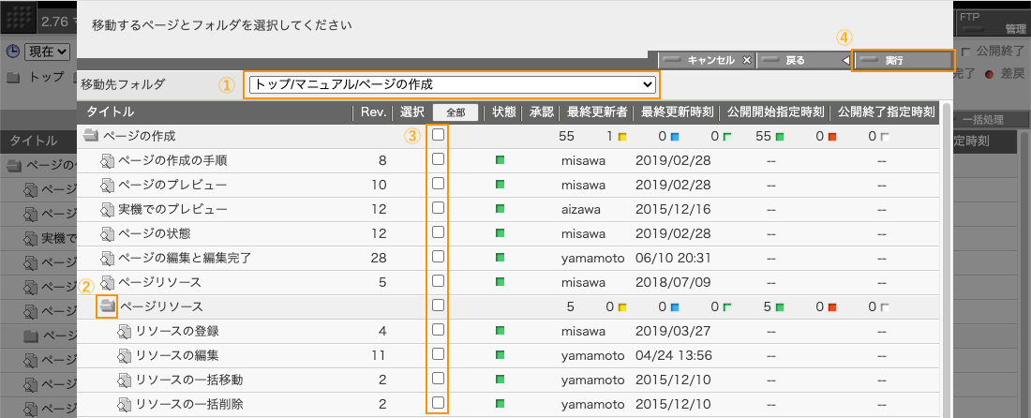Click the page icon beside 実機でのプレビュー
This screenshot has height=418, width=1031.
pos(107,209)
